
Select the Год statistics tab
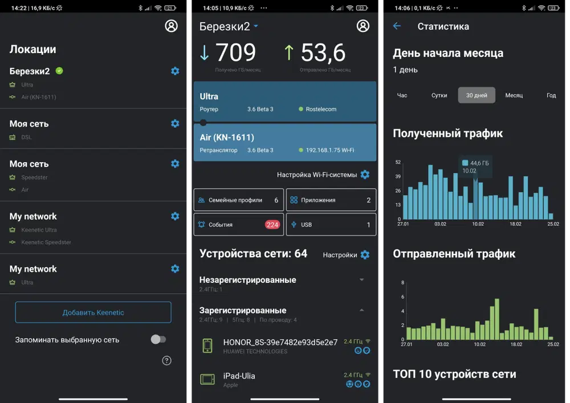[x=551, y=95]
